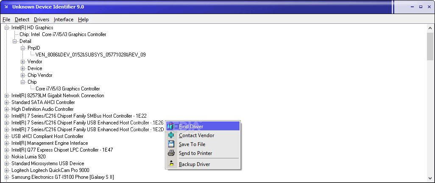Click the Backup Driver icon
Viewport: 435px width, 183px height.
tap(171, 164)
